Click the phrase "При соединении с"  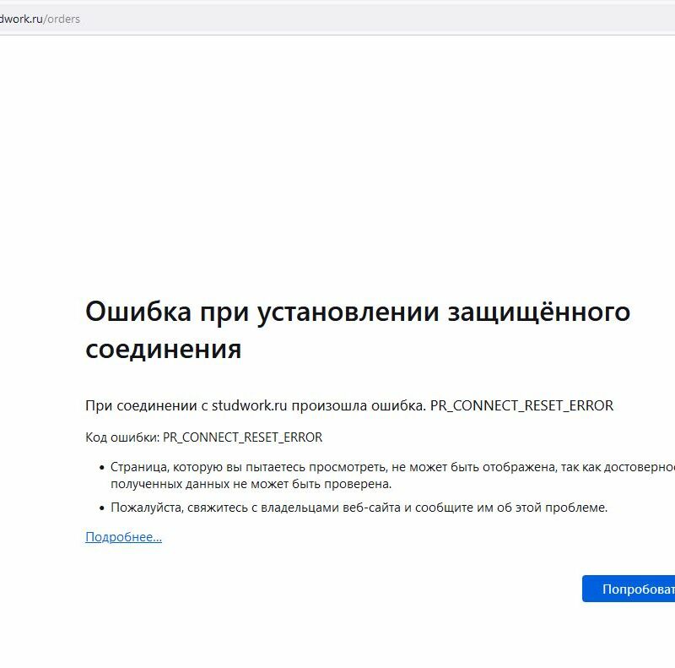coord(146,405)
